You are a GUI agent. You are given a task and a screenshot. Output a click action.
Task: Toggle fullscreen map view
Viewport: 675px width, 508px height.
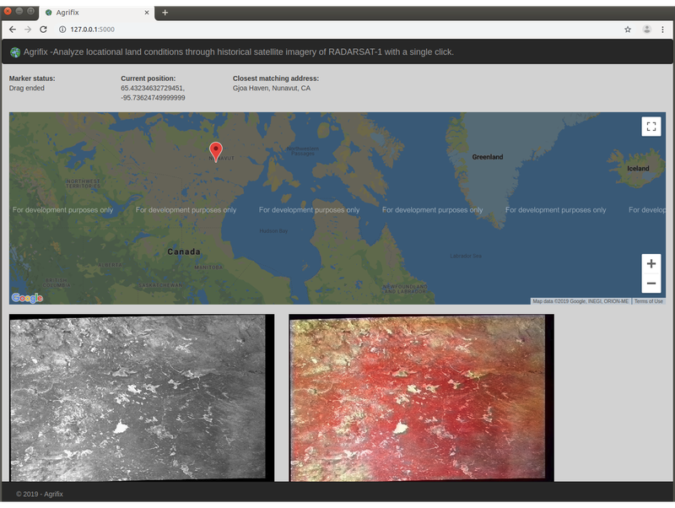pyautogui.click(x=651, y=127)
